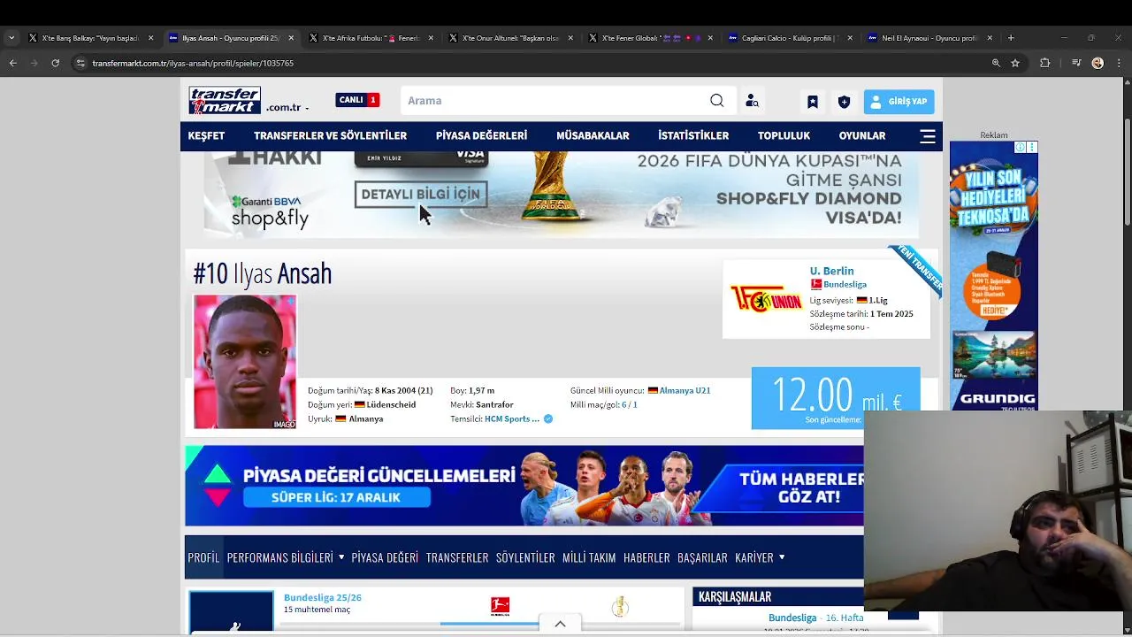Open the detailed person search icon

click(752, 101)
